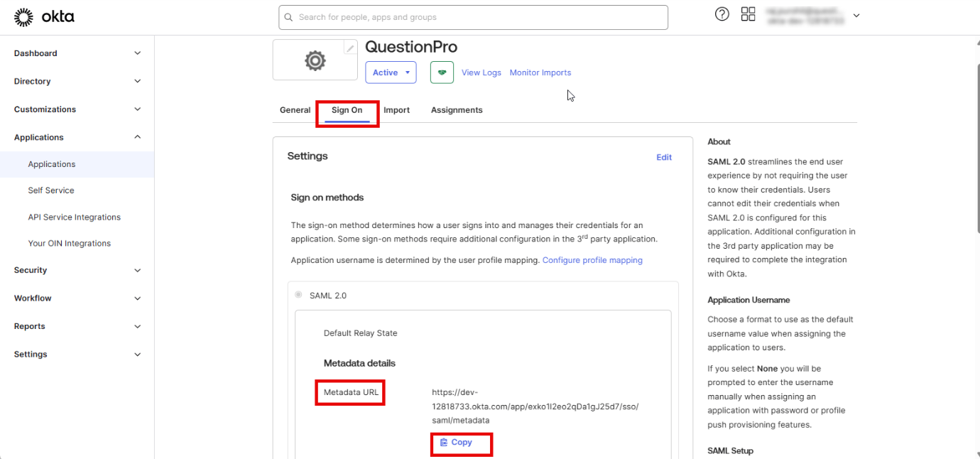Click the Metadata details heading

pyautogui.click(x=359, y=363)
